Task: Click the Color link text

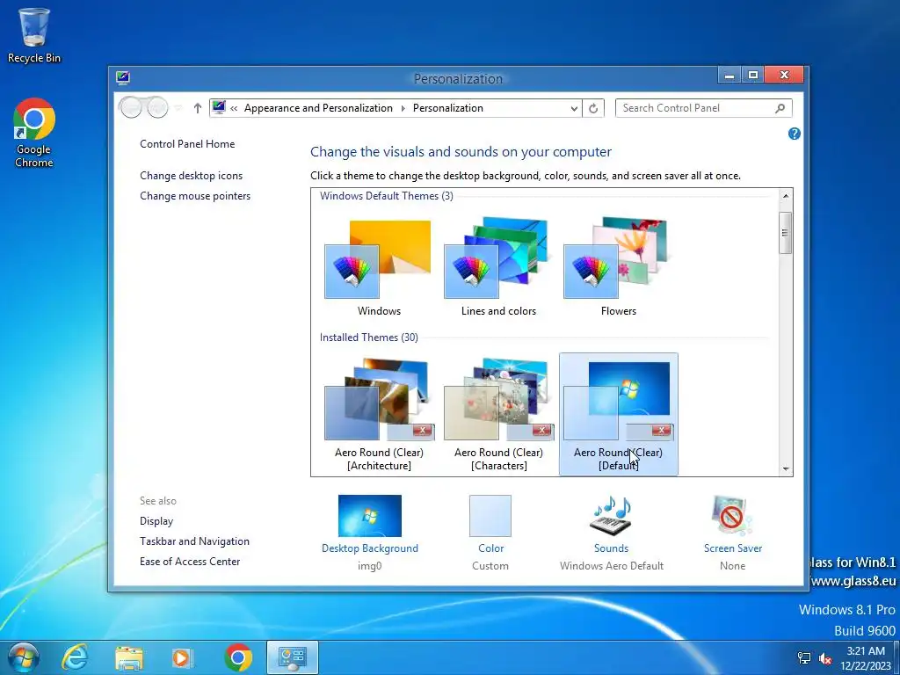Action: pyautogui.click(x=490, y=548)
